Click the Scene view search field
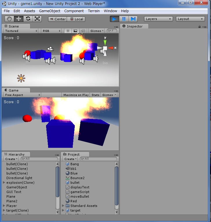 [112, 31]
